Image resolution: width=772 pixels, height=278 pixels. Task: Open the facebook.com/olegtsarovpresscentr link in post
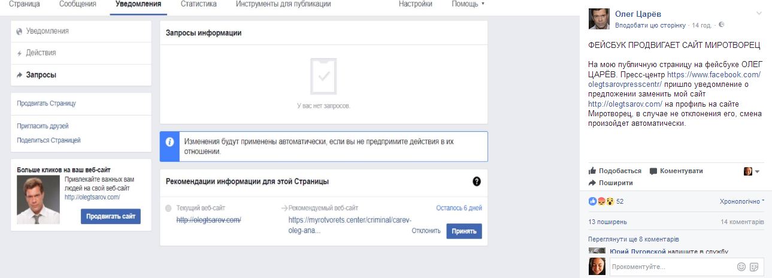[x=674, y=80]
